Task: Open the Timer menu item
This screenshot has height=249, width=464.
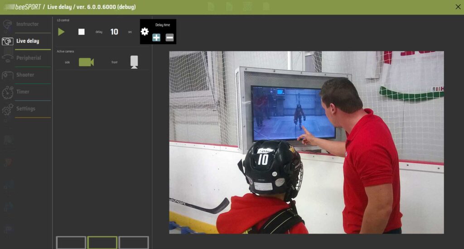Action: pyautogui.click(x=23, y=92)
